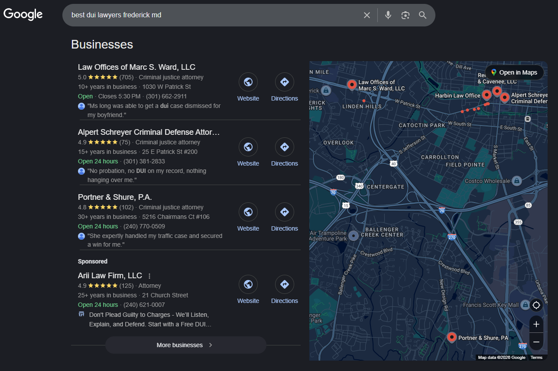Click address '25 E Patrick St #200'
This screenshot has height=371, width=558.
pyautogui.click(x=170, y=152)
